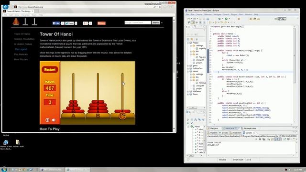Expand the GoFirstDice project tree node

(188, 69)
